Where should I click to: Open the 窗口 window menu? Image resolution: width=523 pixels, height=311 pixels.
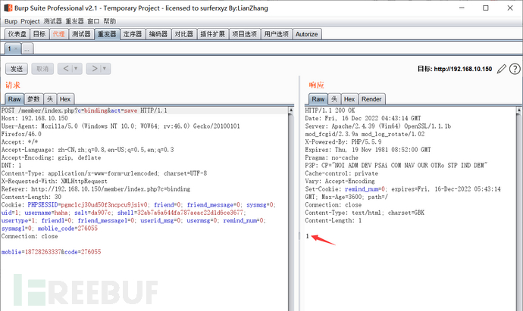point(93,21)
